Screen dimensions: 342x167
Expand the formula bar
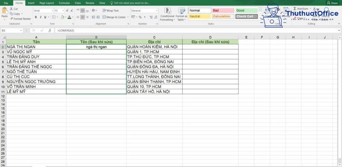339,31
